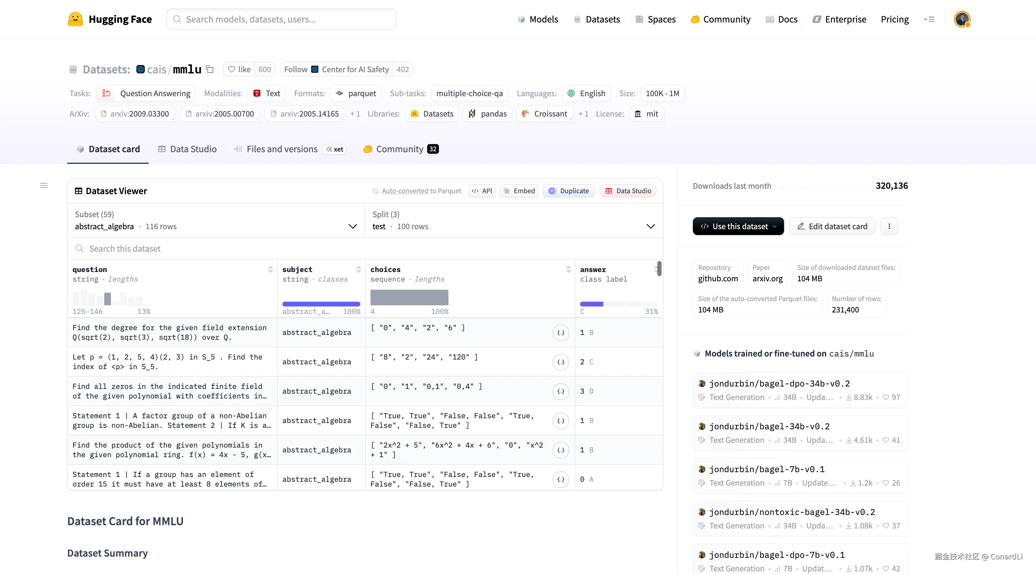Open the three-dot more options menu
The image size is (1036, 574).
pos(889,226)
